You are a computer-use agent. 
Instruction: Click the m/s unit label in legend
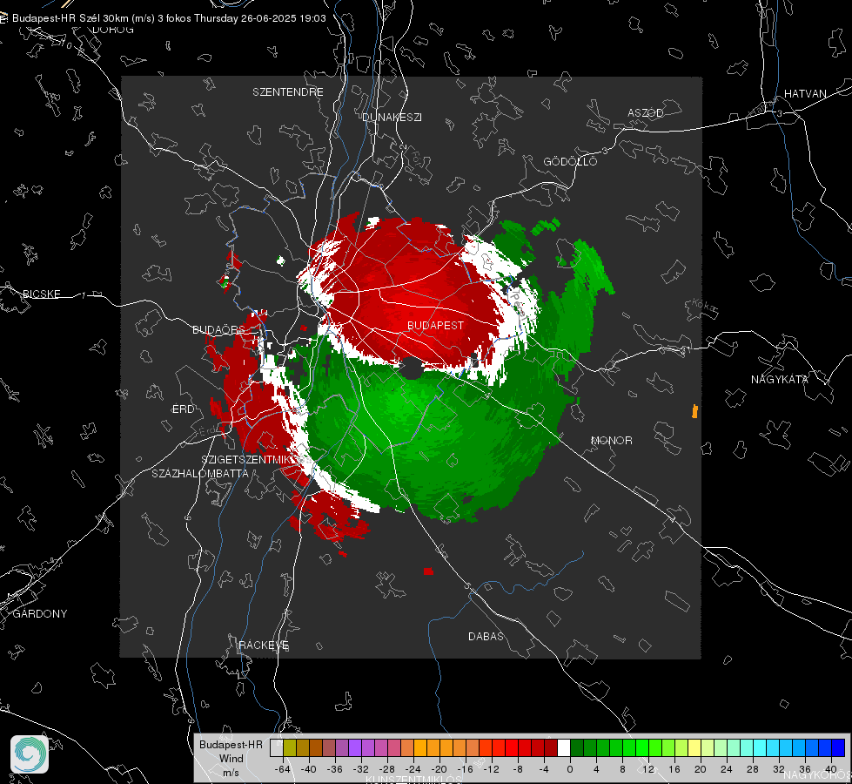(231, 773)
